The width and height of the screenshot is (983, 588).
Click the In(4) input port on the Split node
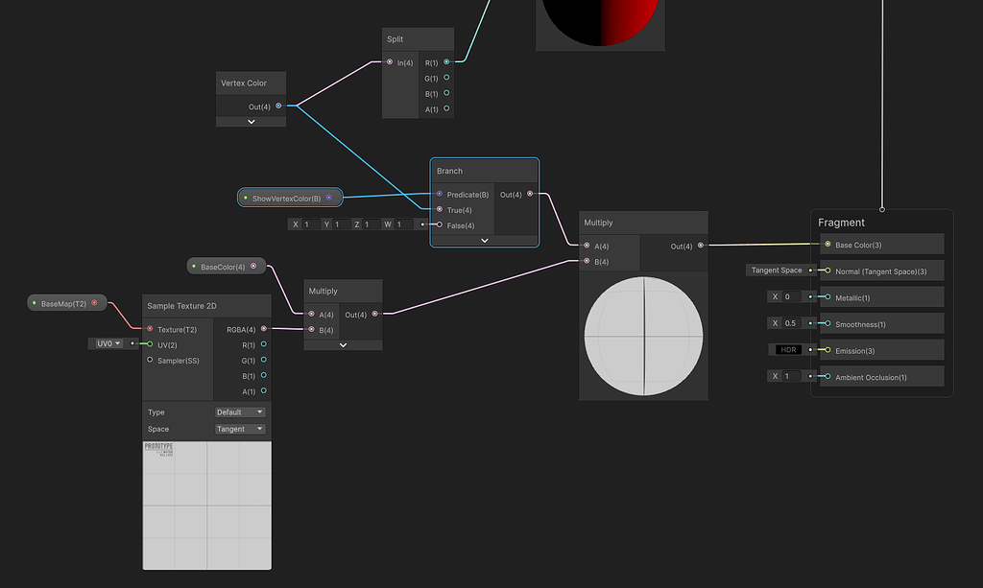click(388, 61)
